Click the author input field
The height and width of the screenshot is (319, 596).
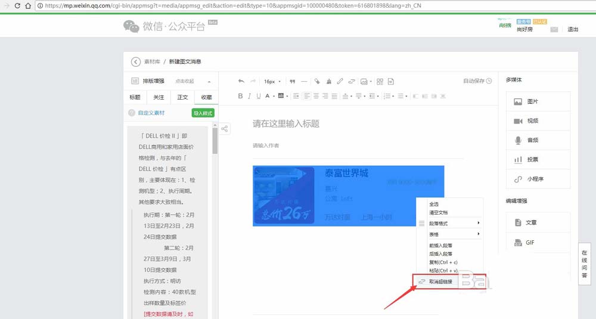pyautogui.click(x=358, y=145)
